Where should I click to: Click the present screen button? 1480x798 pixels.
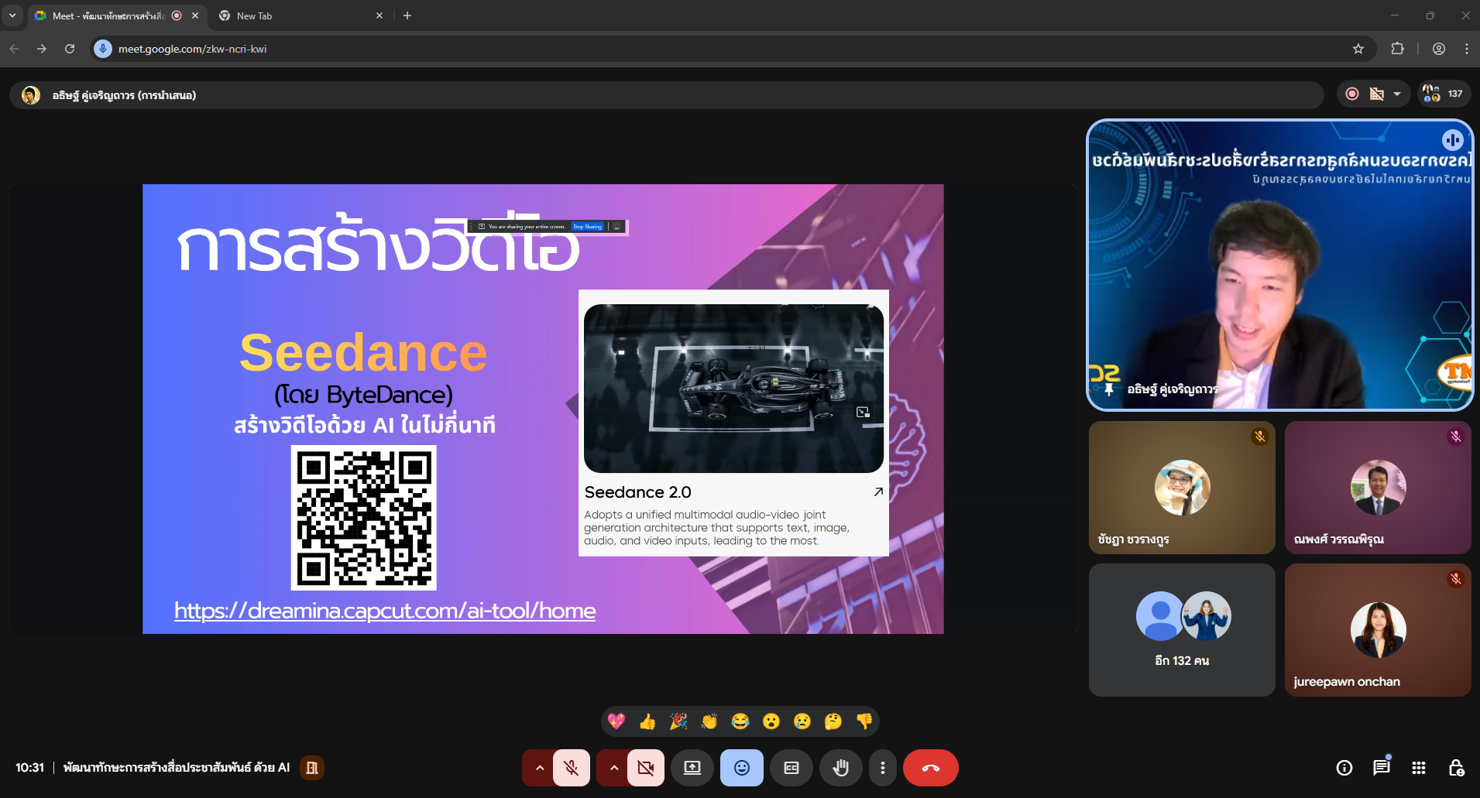(692, 768)
